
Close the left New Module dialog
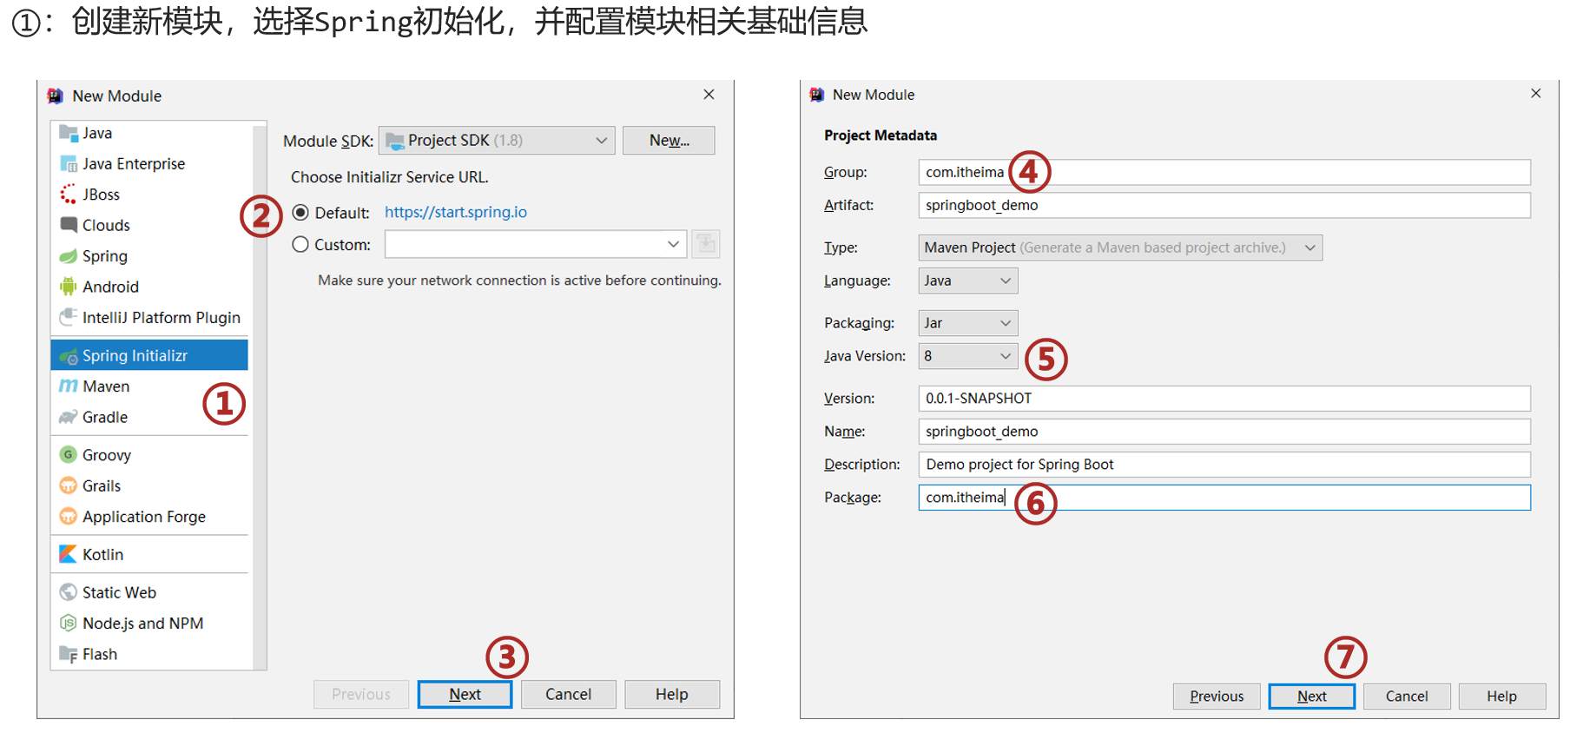(709, 95)
